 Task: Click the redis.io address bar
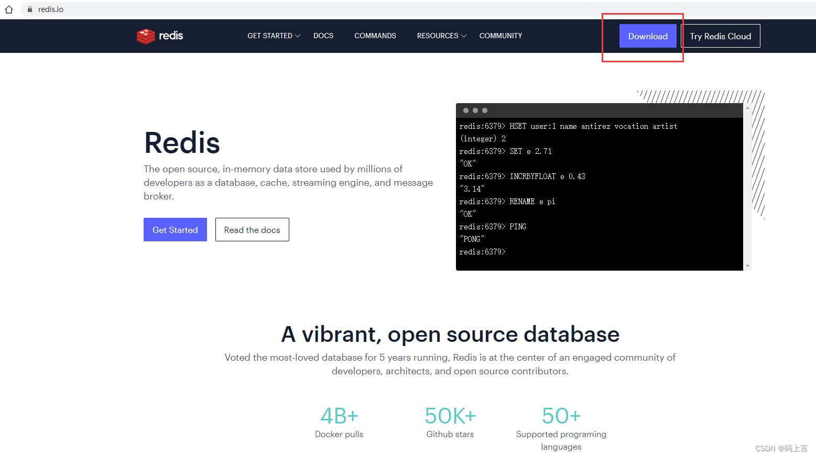419,9
